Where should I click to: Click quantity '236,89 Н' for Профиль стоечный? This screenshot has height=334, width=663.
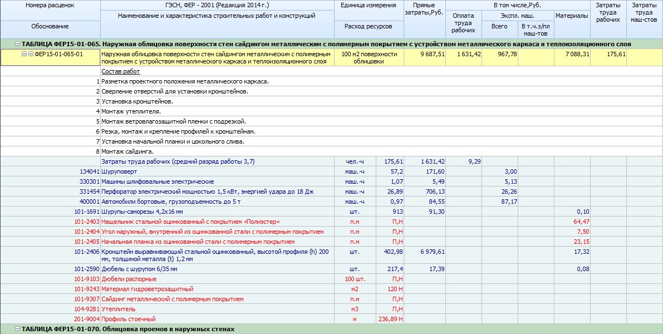(391, 319)
